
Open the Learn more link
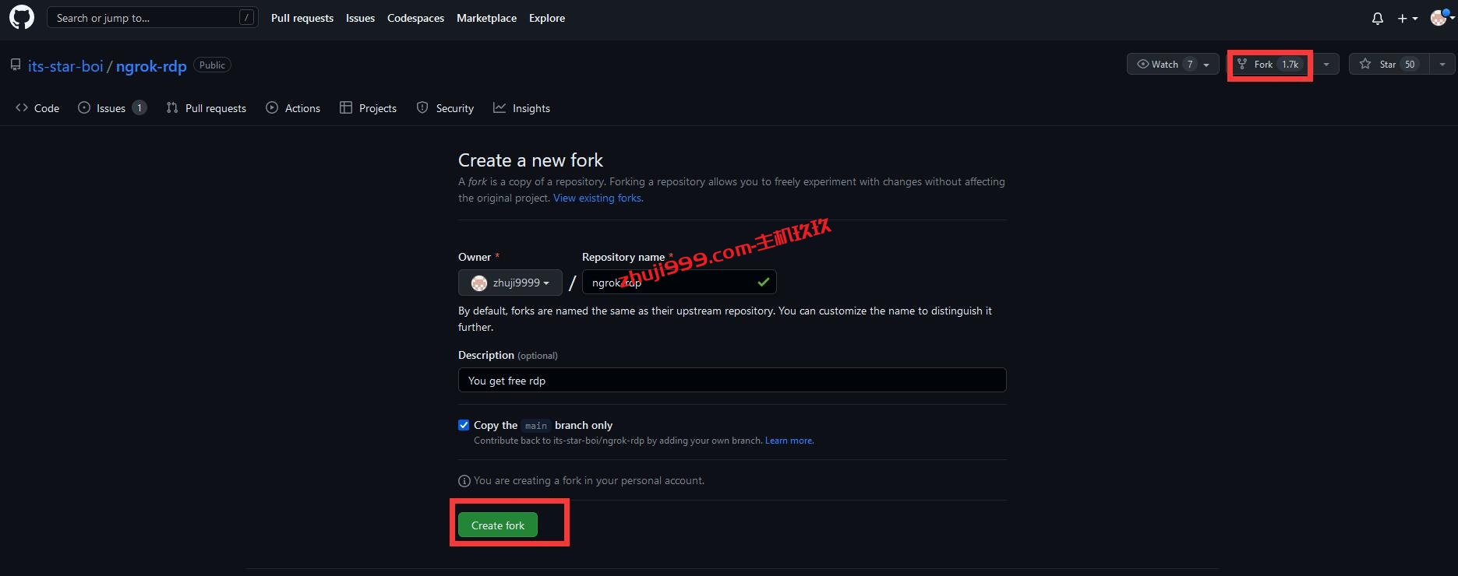click(x=789, y=441)
